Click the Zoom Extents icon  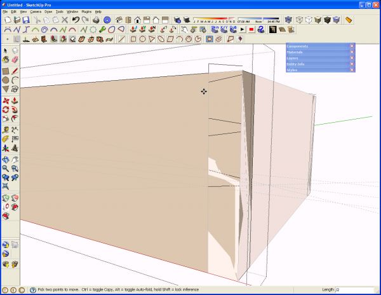(6, 186)
